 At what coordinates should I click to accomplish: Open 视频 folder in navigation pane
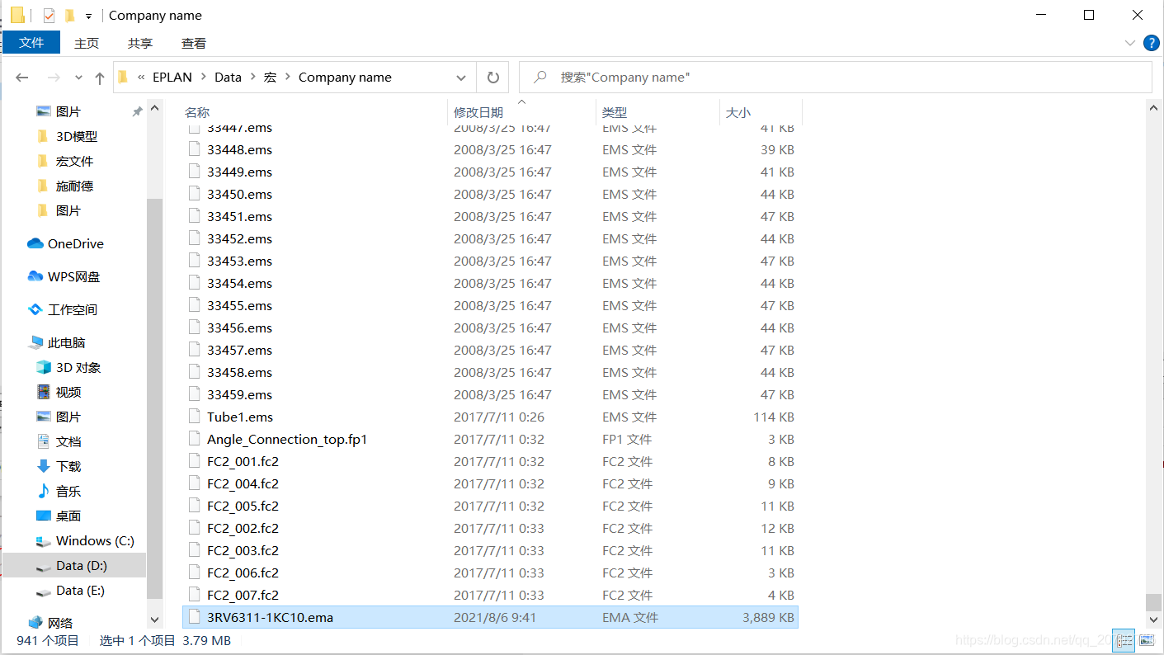tap(68, 392)
